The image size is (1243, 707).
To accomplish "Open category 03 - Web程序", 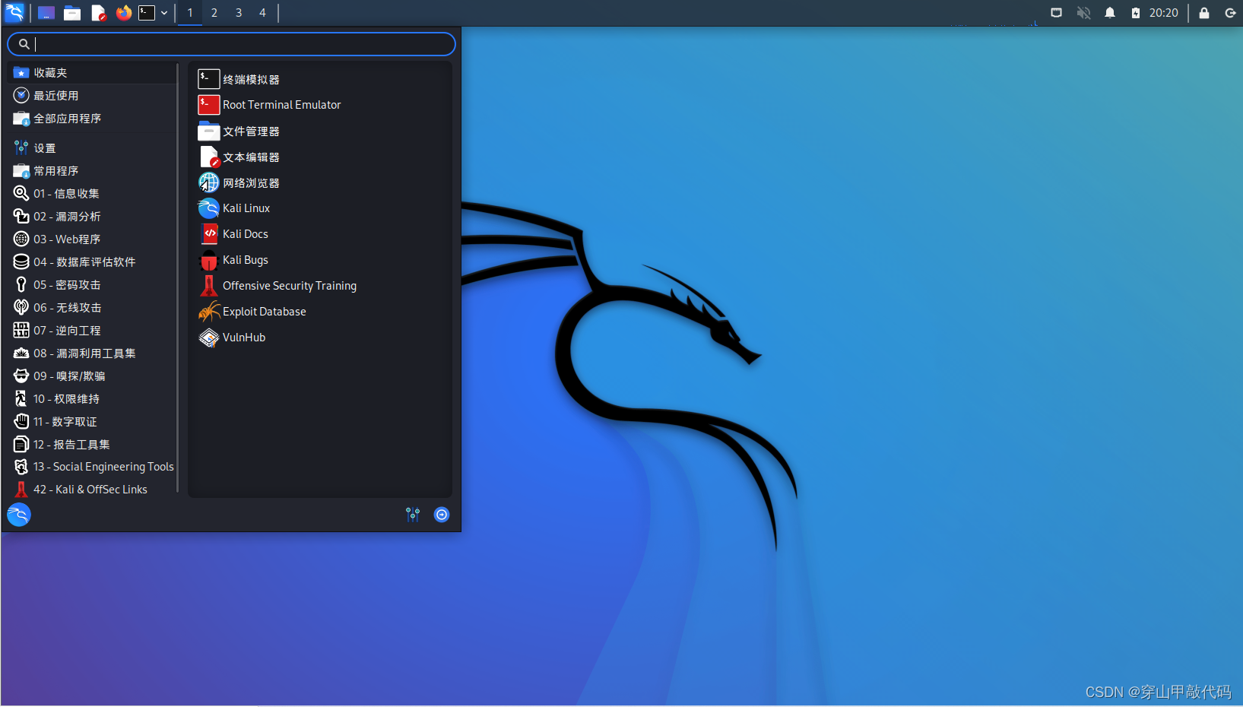I will (92, 239).
